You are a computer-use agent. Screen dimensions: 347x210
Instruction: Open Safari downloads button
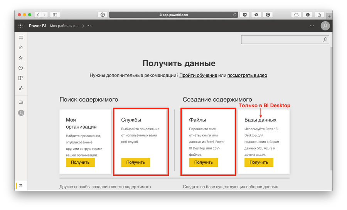308,15
